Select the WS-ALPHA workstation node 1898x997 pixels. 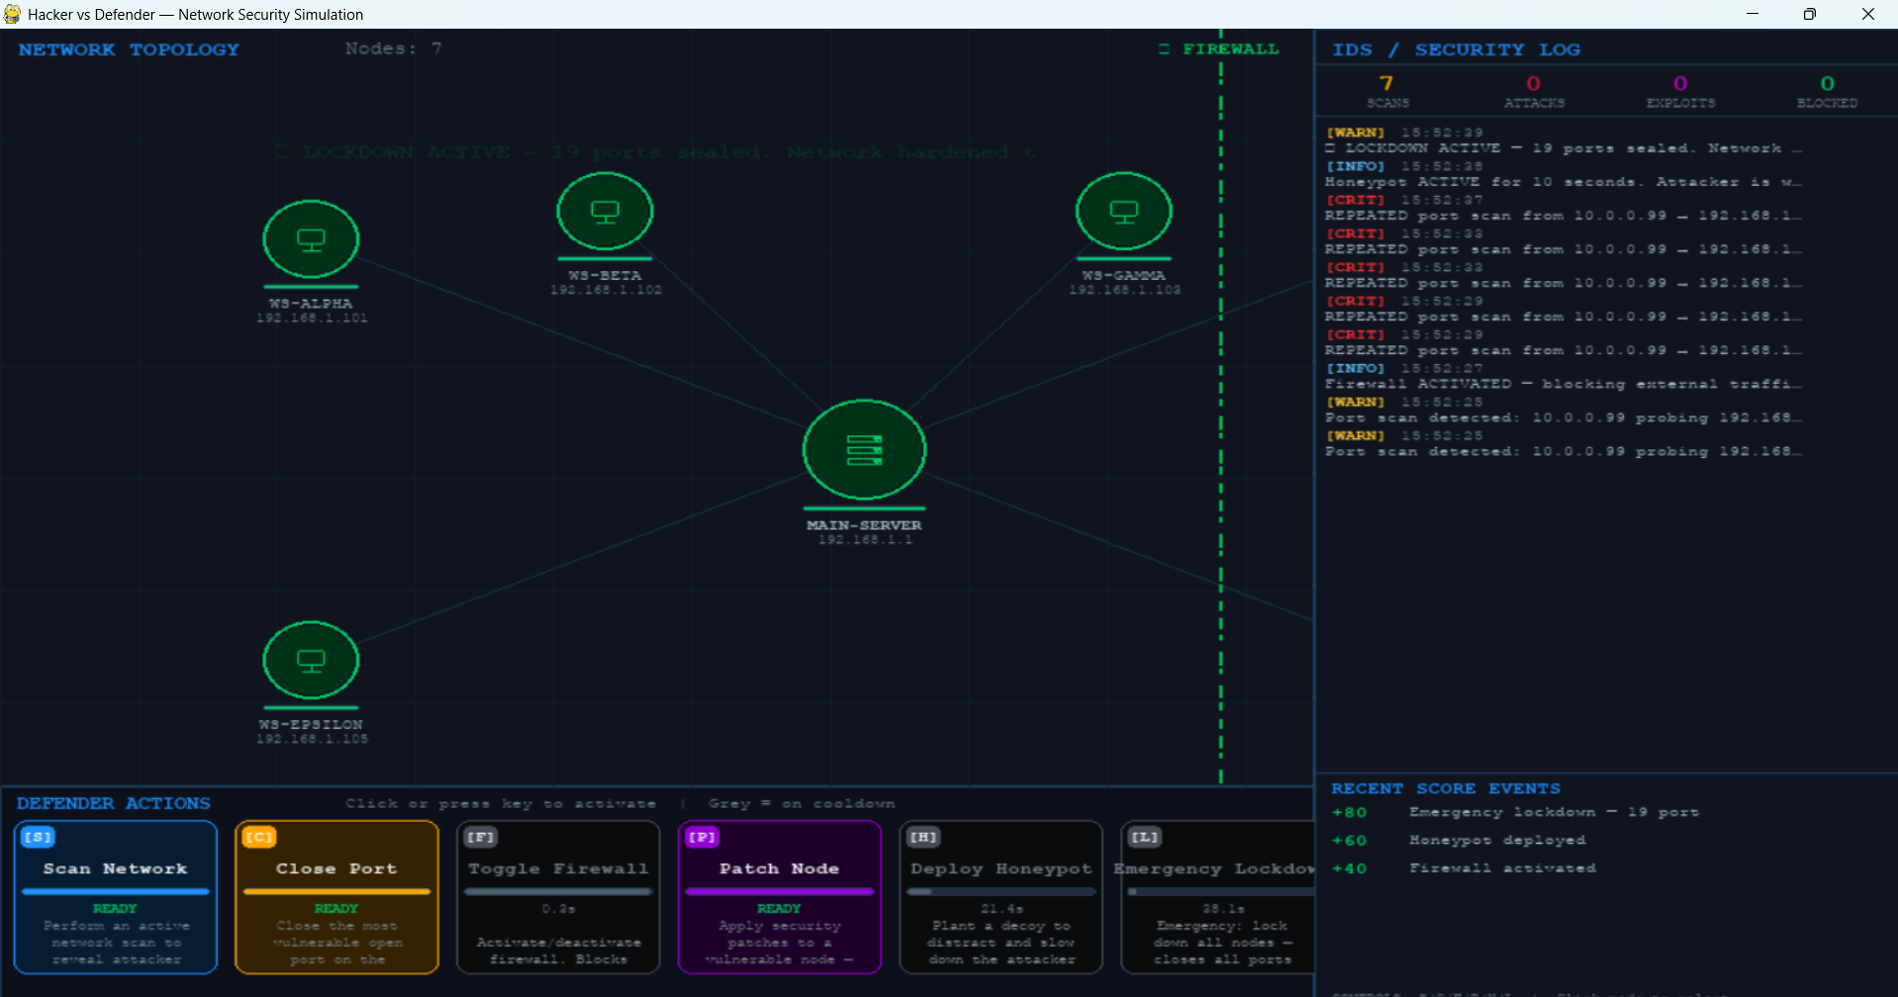pos(311,239)
